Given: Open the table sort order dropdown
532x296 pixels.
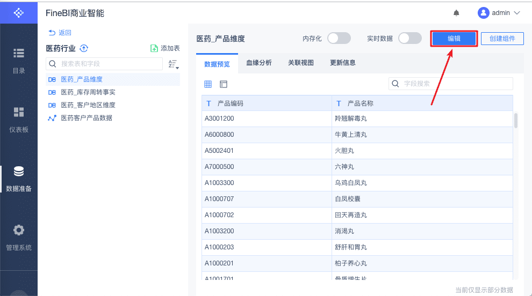Looking at the screenshot, I should [173, 64].
